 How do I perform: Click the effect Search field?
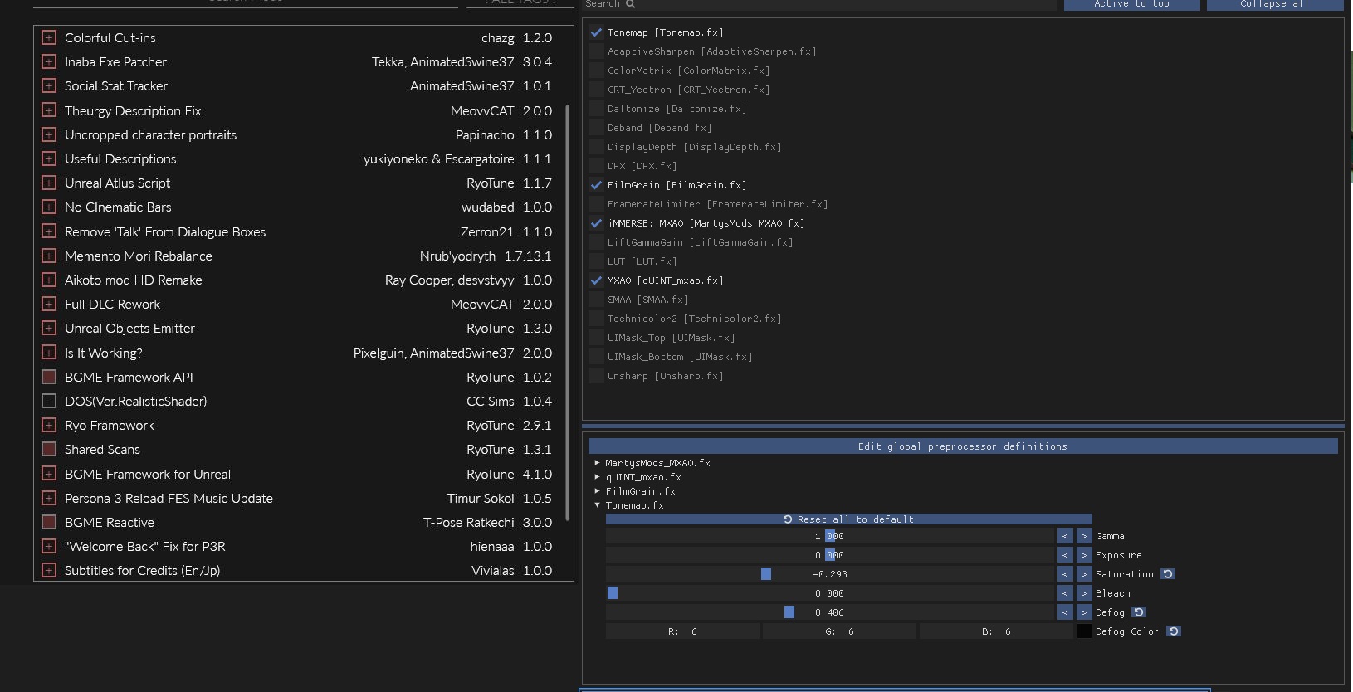click(818, 4)
